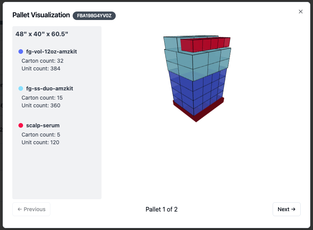Viewport: 313px width, 230px height.
Task: Click the red scalp-serum cartons on top of the pallet
Action: (206, 44)
